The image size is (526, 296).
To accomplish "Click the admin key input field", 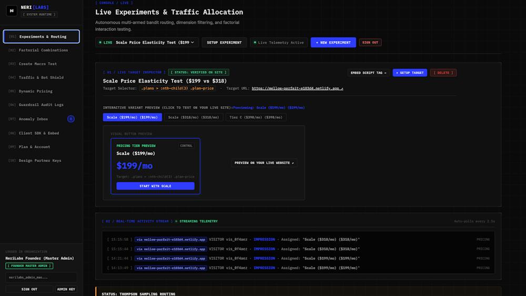I will [41, 278].
